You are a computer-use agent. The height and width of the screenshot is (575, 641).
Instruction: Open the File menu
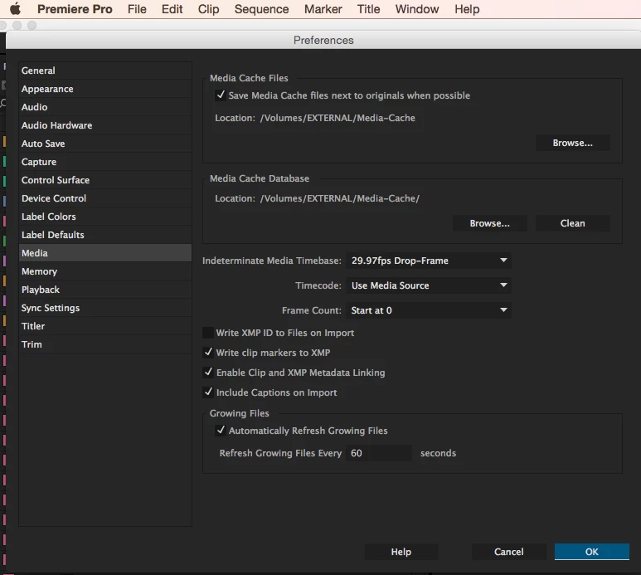(x=137, y=9)
